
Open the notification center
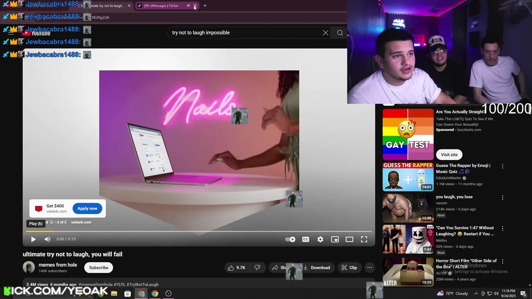(523, 294)
